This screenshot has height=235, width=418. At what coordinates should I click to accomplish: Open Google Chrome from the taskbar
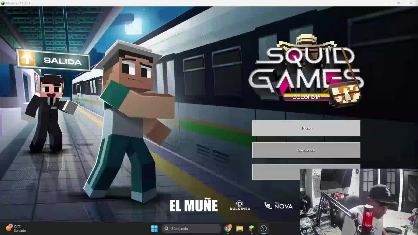point(228,228)
